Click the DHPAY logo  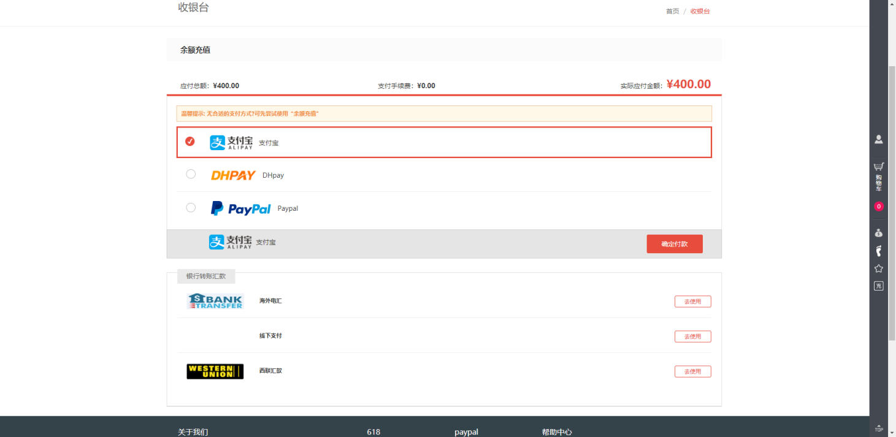pos(233,175)
